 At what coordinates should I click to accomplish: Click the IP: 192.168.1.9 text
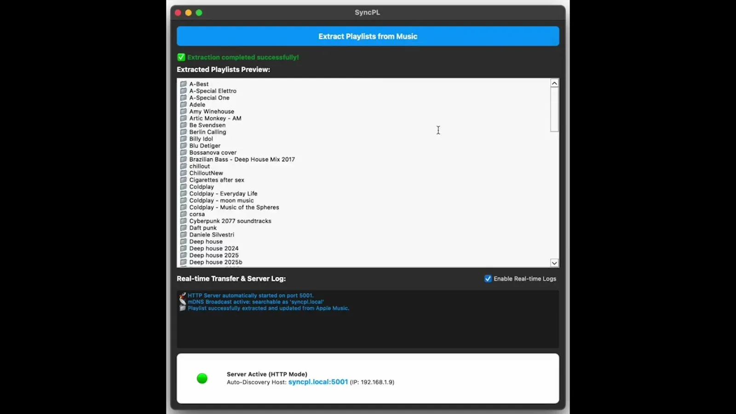click(x=372, y=382)
